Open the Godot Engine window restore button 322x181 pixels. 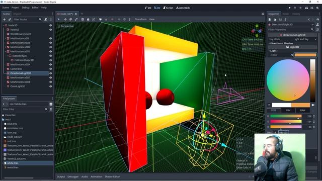(310, 2)
